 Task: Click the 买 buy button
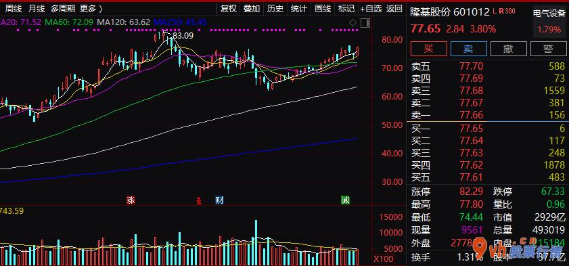[x=428, y=49]
